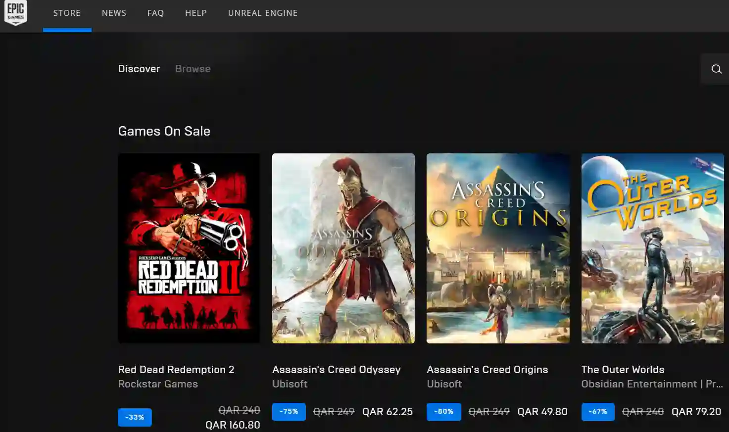Screen dimensions: 729x432
Task: Click the Red Dead Redemption 2 title
Action: (176, 370)
